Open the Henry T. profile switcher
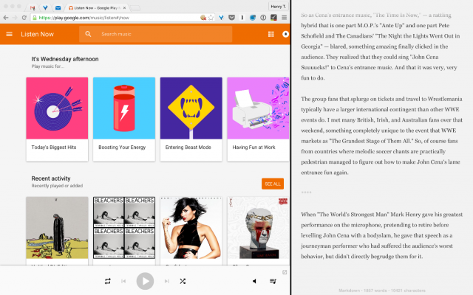Screen dimensions: 473x295 click(278, 7)
